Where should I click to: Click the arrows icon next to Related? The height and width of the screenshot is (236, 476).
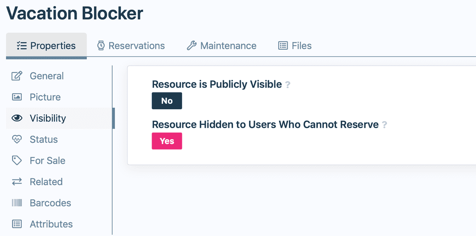17,182
